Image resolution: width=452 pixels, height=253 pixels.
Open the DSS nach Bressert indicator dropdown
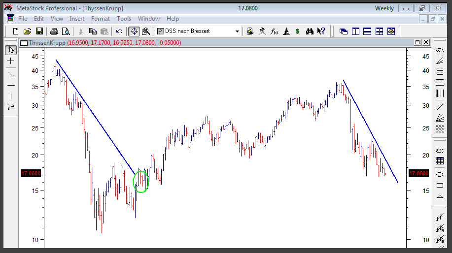pyautogui.click(x=198, y=31)
